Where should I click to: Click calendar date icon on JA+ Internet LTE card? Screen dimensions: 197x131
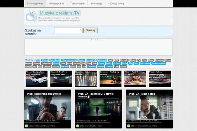tap(99, 121)
